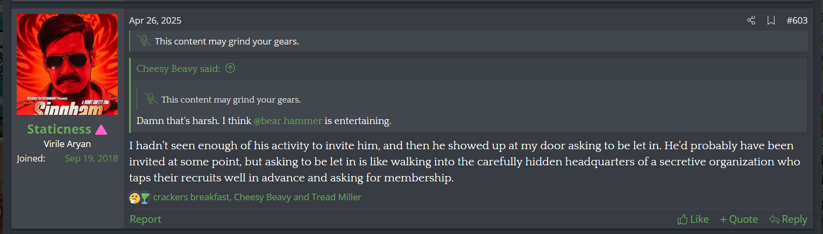Report this post
This screenshot has height=234, width=823.
[145, 219]
